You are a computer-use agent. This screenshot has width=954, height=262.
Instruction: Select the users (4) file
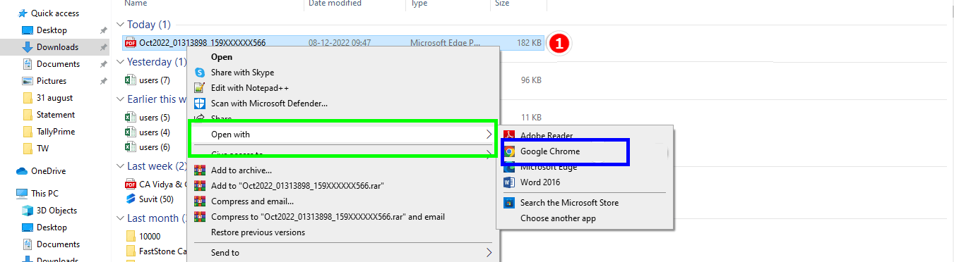point(154,132)
